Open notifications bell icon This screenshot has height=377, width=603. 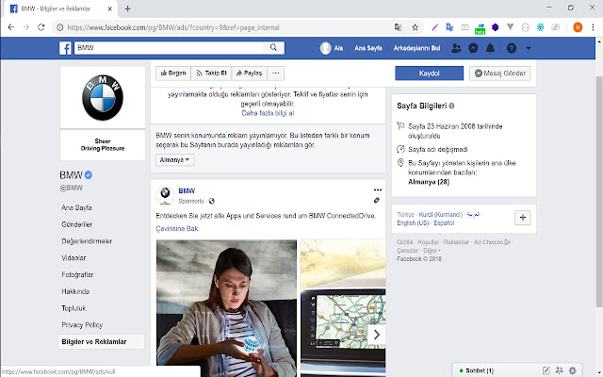coord(490,48)
